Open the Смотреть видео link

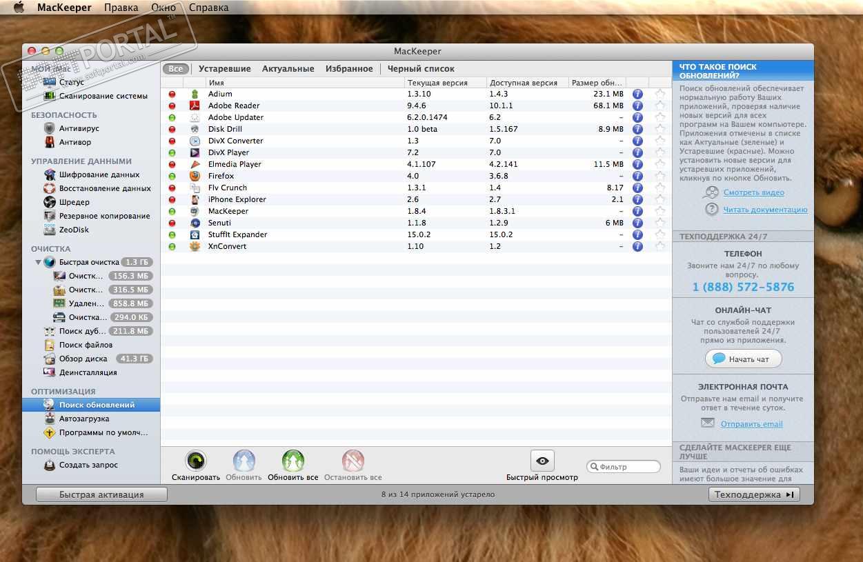click(x=753, y=192)
